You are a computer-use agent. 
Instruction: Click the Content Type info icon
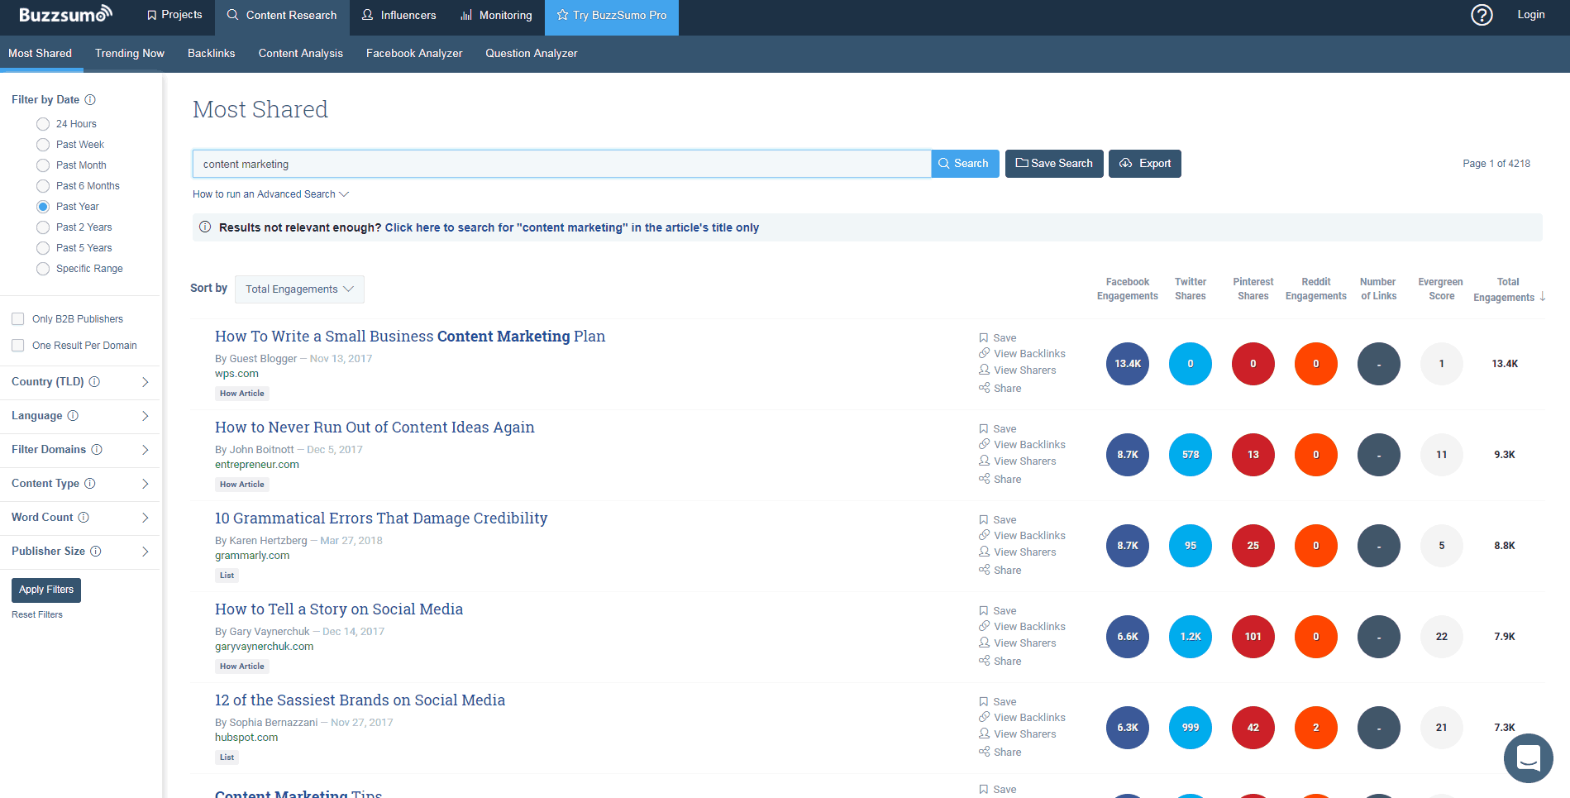click(x=90, y=483)
